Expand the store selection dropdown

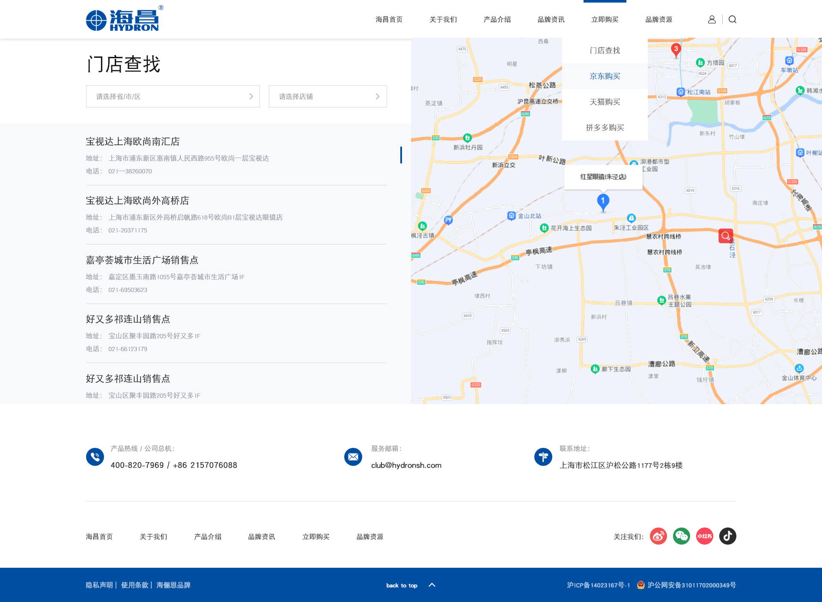pos(328,96)
